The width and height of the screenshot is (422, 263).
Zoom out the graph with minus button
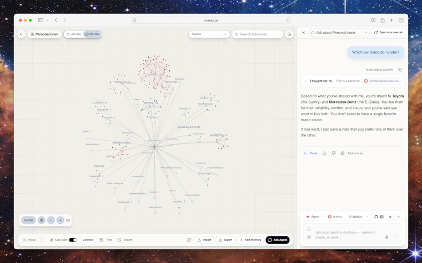(x=51, y=220)
